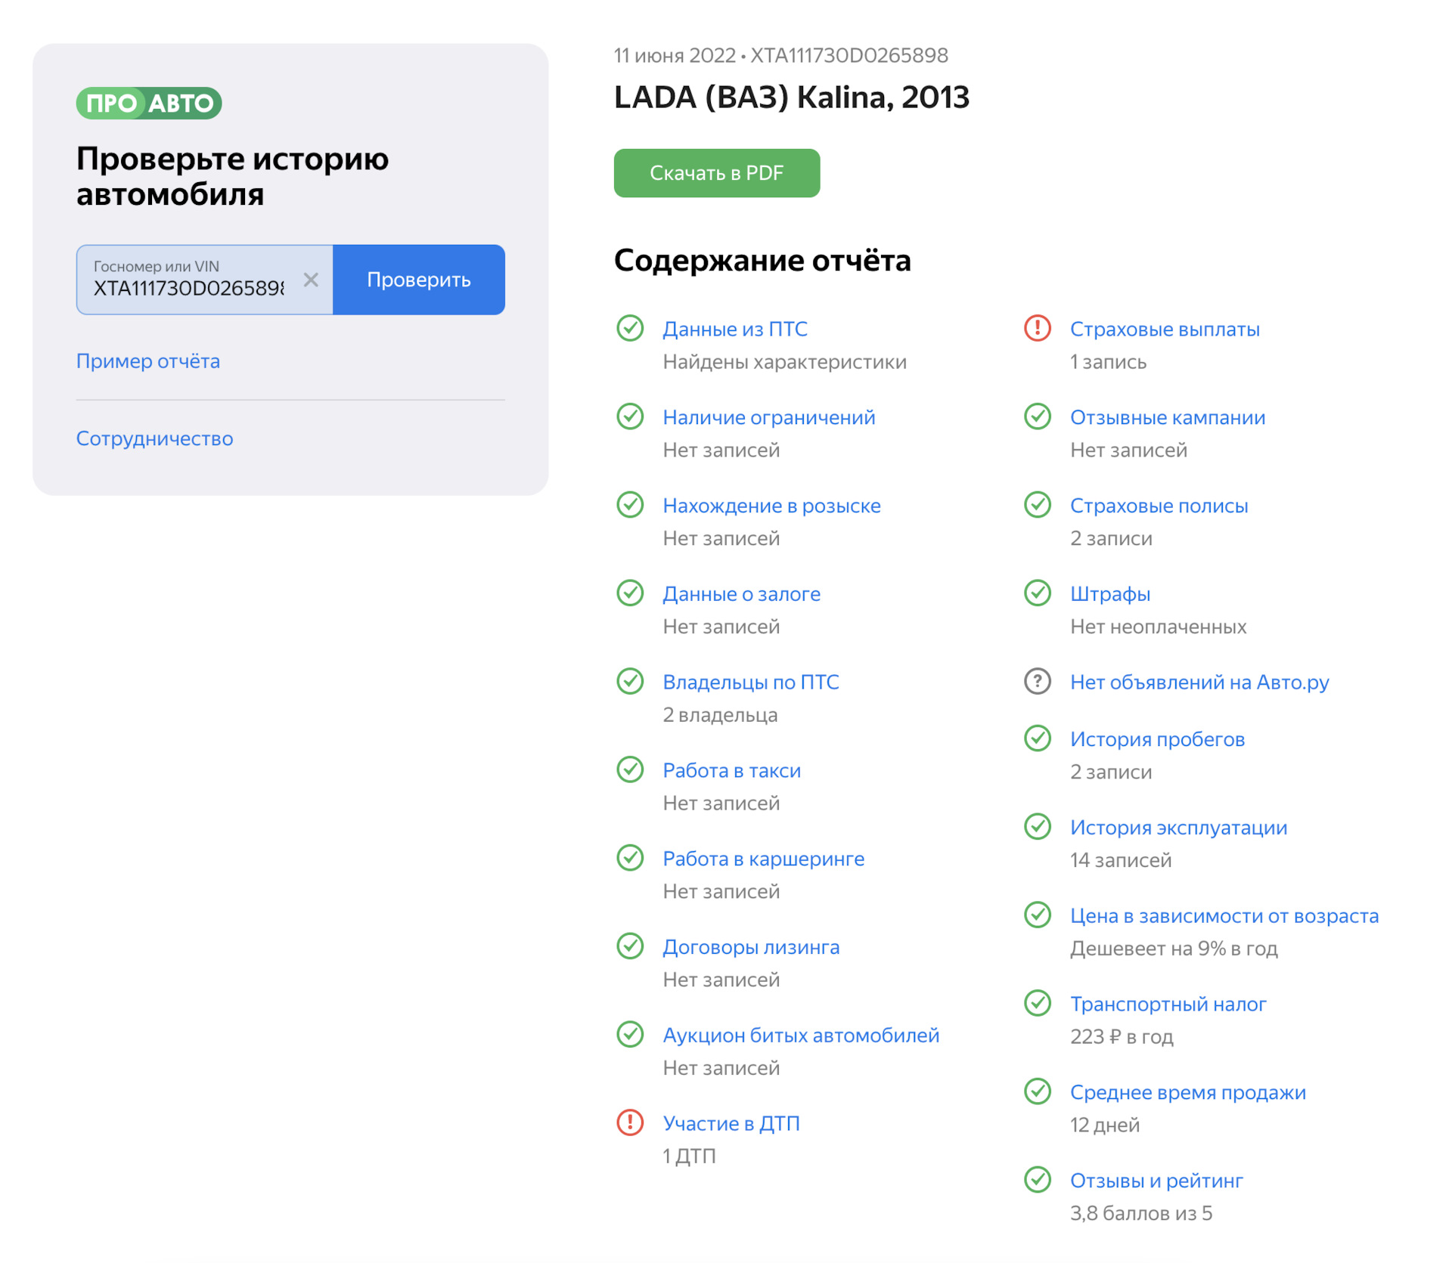Open the Владельцы по ПТС section link
The height and width of the screenshot is (1263, 1452).
click(x=750, y=682)
